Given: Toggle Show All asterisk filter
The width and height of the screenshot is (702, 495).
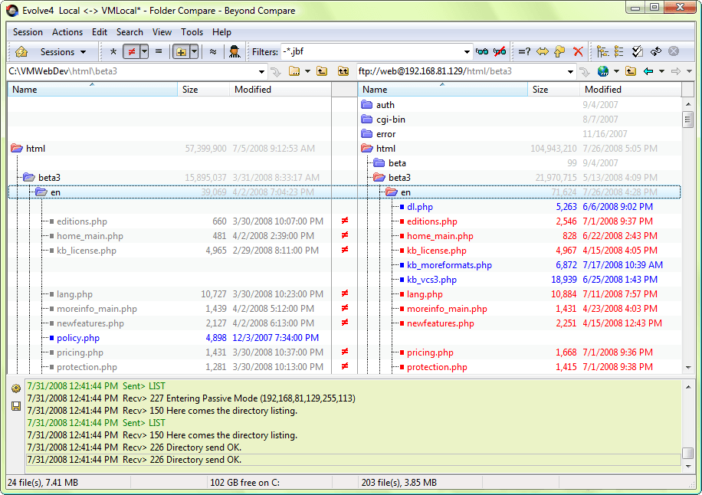Looking at the screenshot, I should [x=113, y=52].
